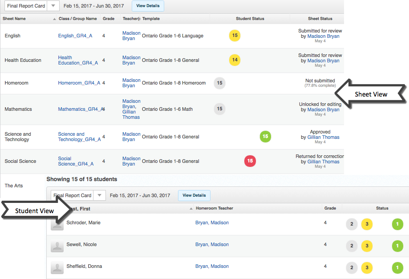Viewport: 409px width, 279px height.
Task: Sort by Class / Group Name column
Action: coord(77,19)
